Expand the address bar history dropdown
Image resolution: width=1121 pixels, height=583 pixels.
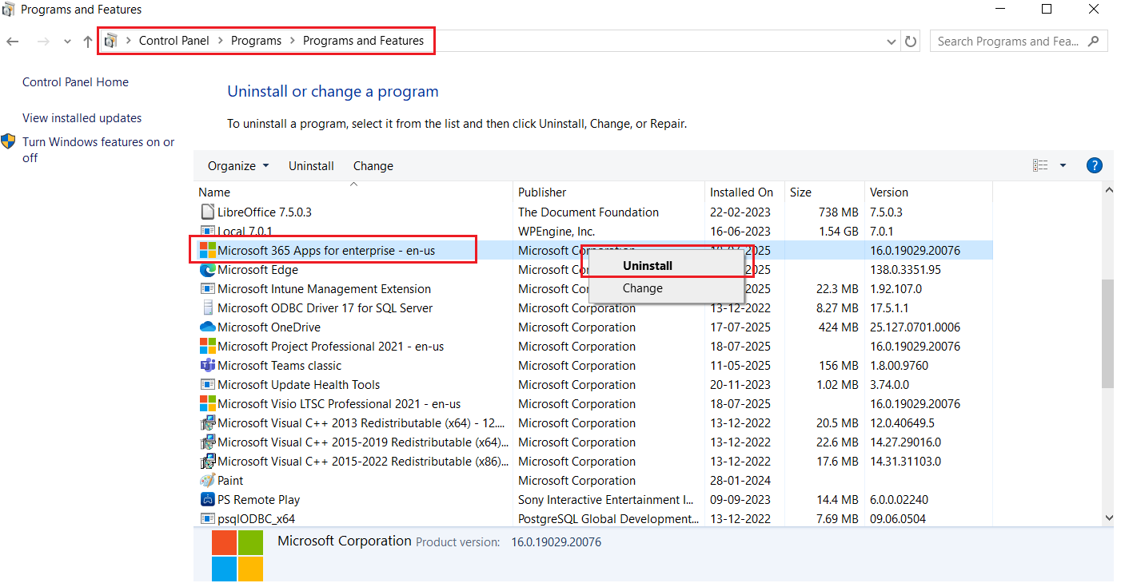tap(892, 42)
